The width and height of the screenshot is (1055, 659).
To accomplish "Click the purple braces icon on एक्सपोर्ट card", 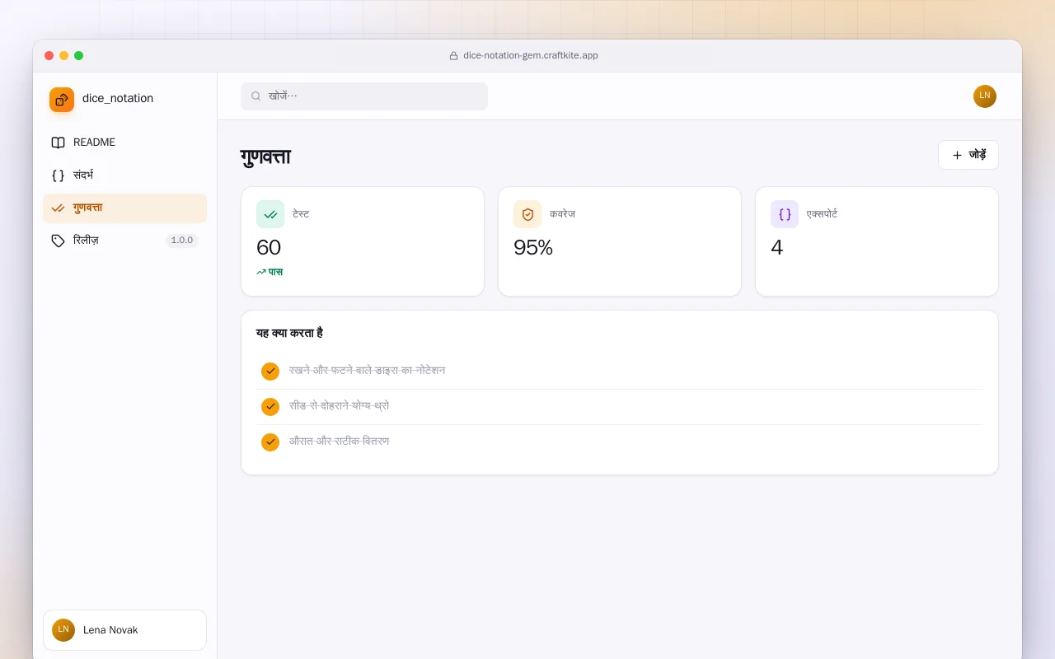I will point(785,214).
